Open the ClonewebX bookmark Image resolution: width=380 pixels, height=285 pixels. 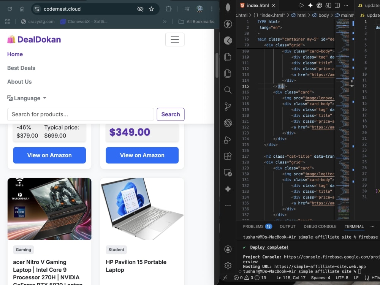(x=84, y=22)
